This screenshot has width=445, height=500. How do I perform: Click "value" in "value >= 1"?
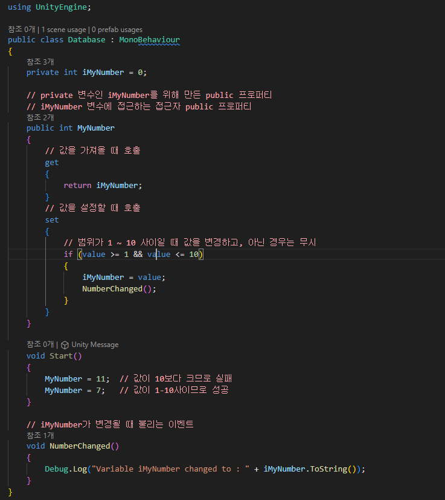tap(94, 254)
